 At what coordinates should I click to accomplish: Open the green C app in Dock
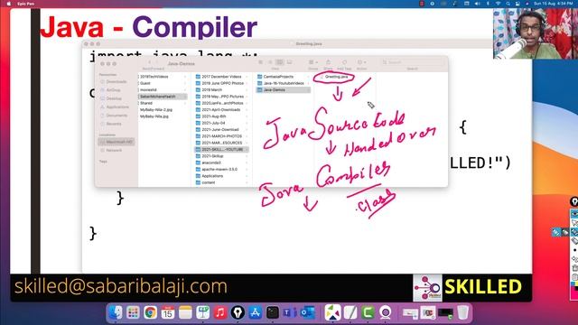(x=368, y=312)
